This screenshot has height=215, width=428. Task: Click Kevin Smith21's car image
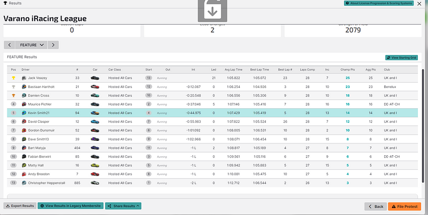(95, 113)
